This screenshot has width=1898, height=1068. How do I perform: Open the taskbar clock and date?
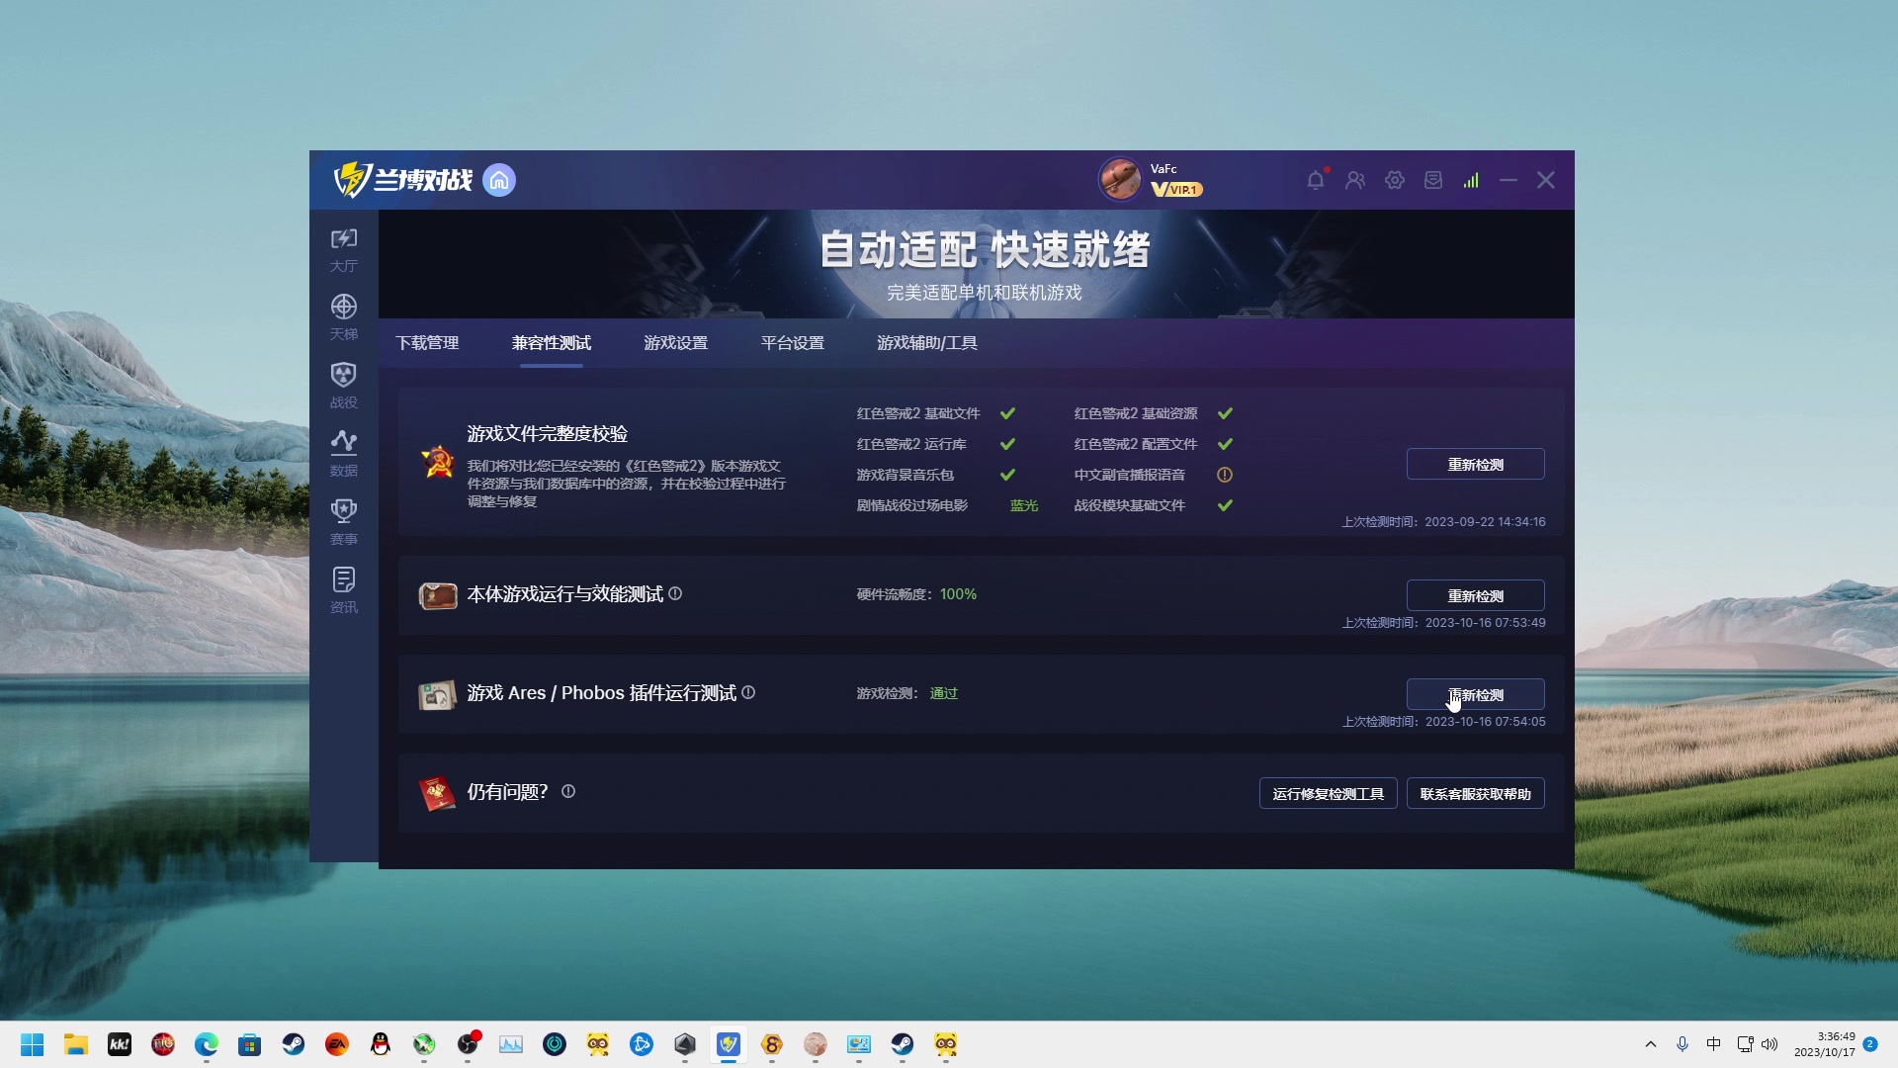pyautogui.click(x=1825, y=1044)
